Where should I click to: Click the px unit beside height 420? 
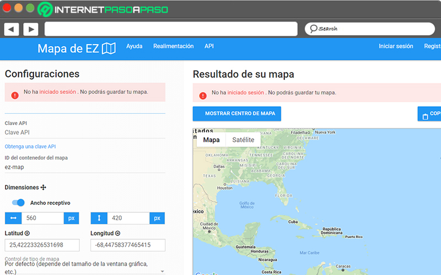(157, 218)
